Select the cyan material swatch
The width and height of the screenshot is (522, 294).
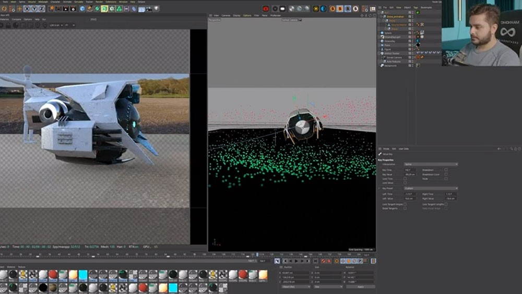point(83,275)
